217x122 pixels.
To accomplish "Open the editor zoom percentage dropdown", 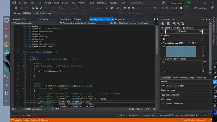I will coord(20,109).
